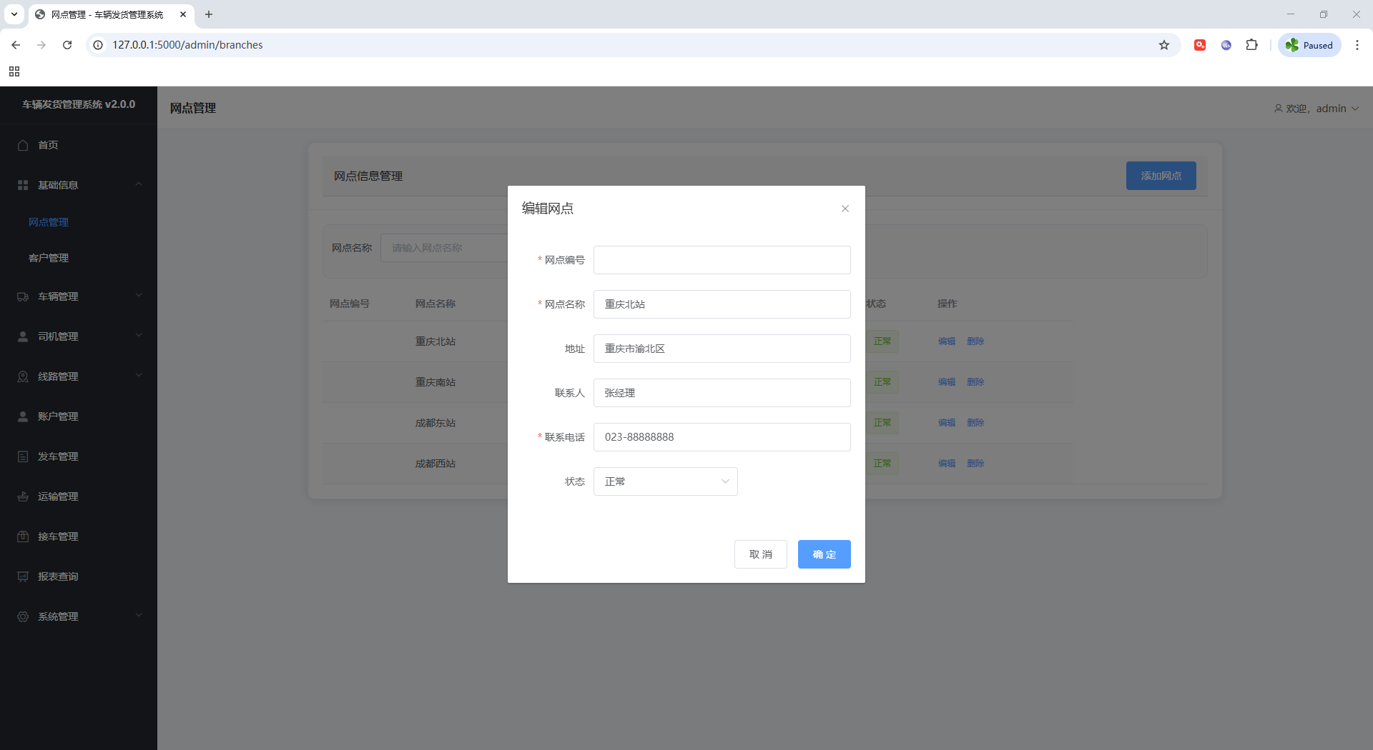Click the 报表查询 chart icon

(x=23, y=576)
